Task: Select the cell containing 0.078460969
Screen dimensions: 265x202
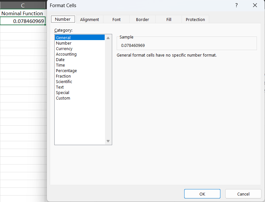Action: [23, 21]
